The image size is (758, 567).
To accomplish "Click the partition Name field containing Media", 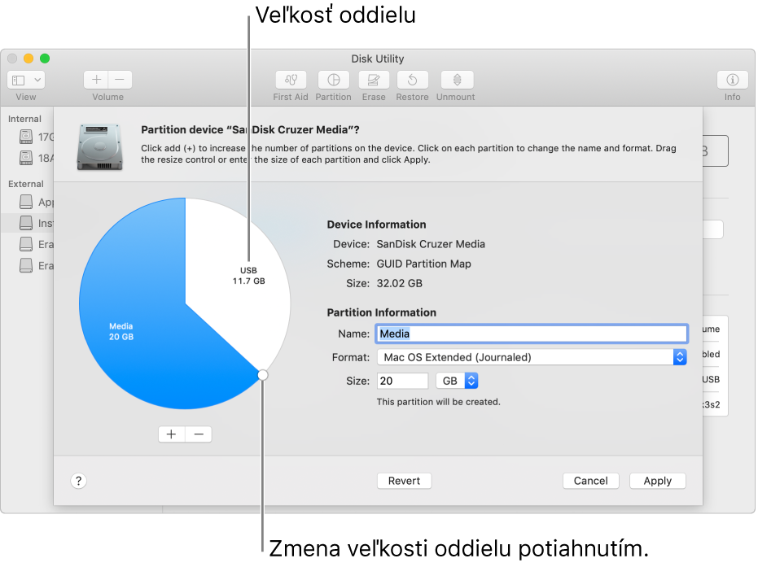I will 532,334.
